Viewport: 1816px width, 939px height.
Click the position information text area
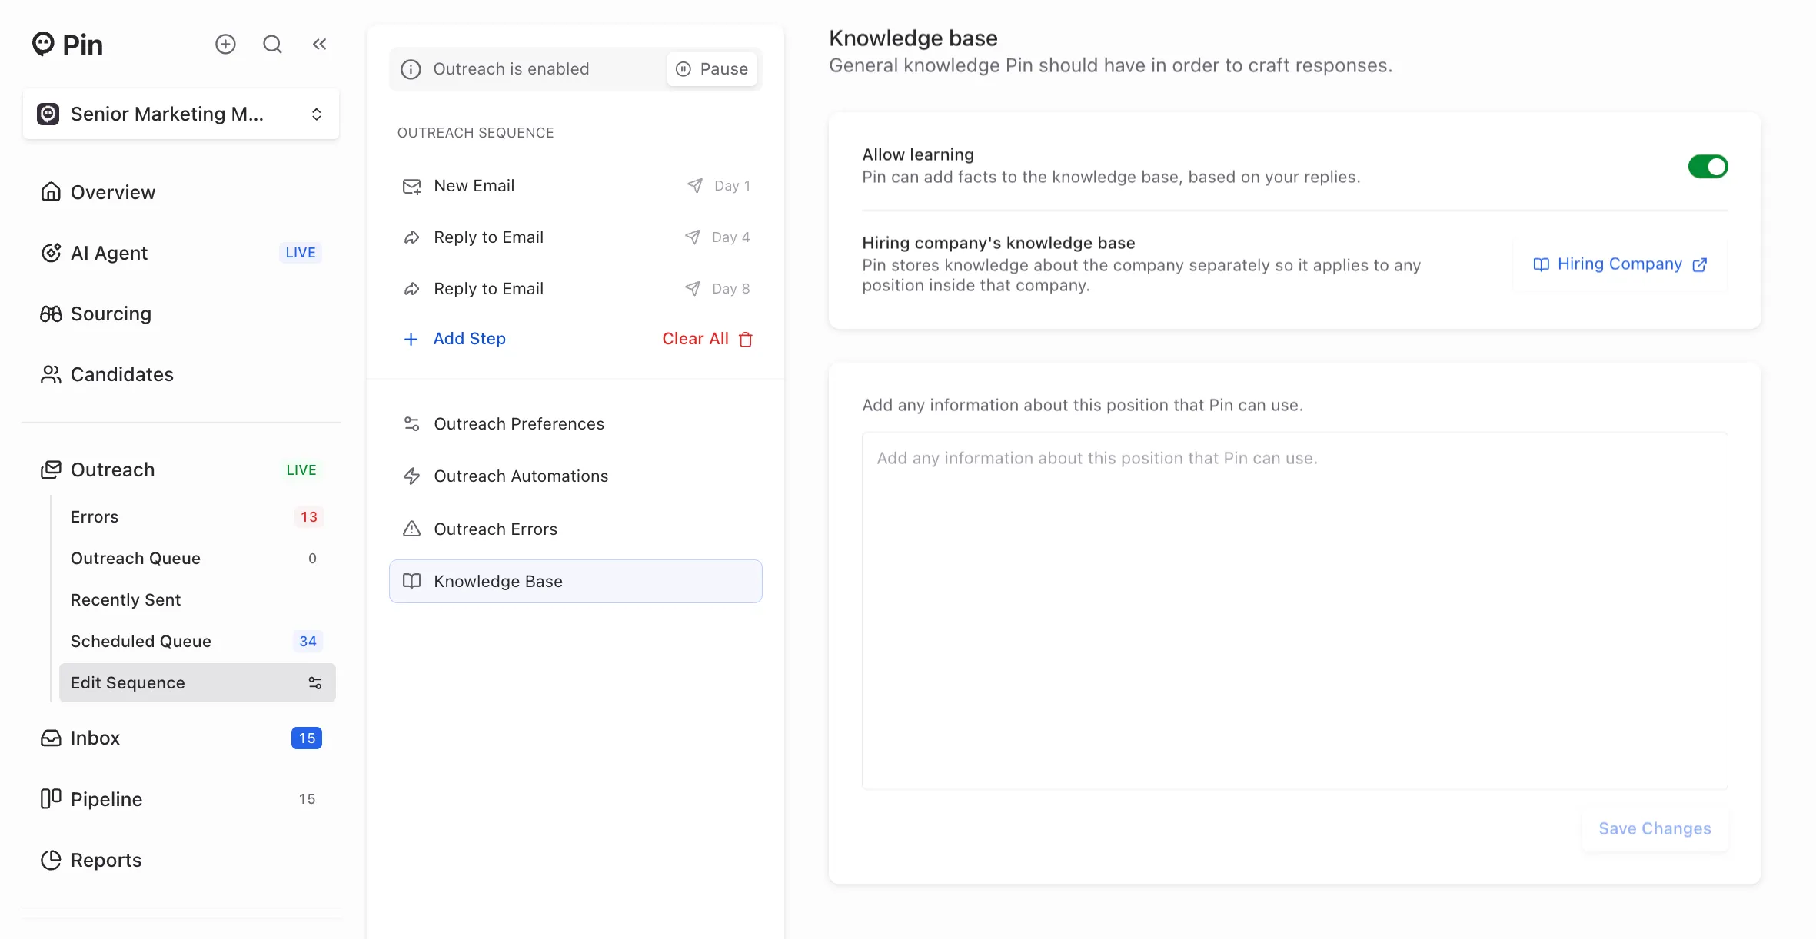pos(1295,611)
